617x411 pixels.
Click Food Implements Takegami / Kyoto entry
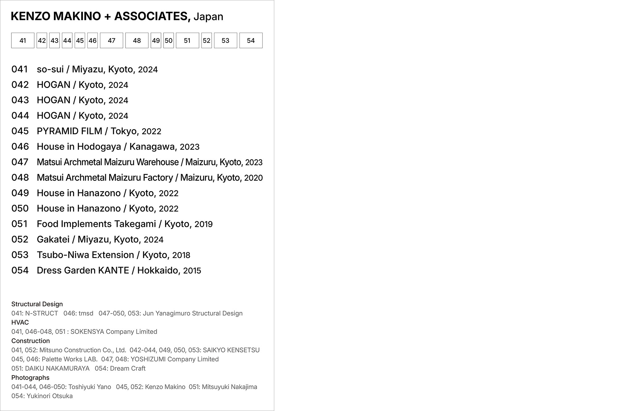[124, 224]
